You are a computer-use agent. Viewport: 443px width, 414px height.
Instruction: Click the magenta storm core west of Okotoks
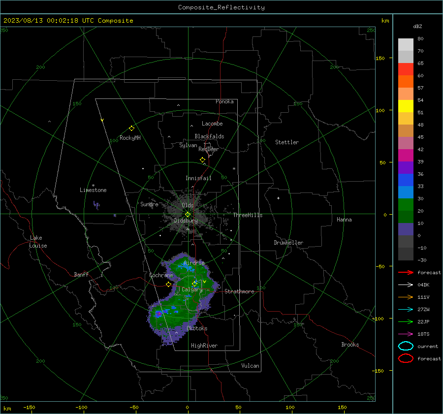159,314
